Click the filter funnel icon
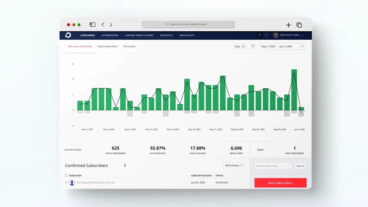Image resolution: width=368 pixels, height=207 pixels. tap(253, 46)
